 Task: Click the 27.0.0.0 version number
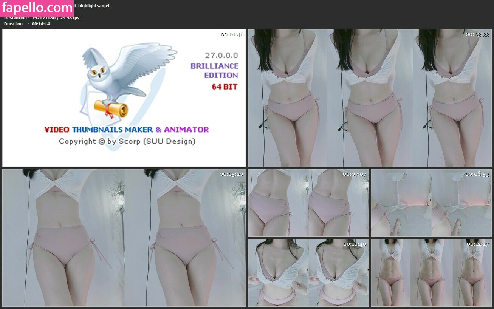tap(221, 55)
